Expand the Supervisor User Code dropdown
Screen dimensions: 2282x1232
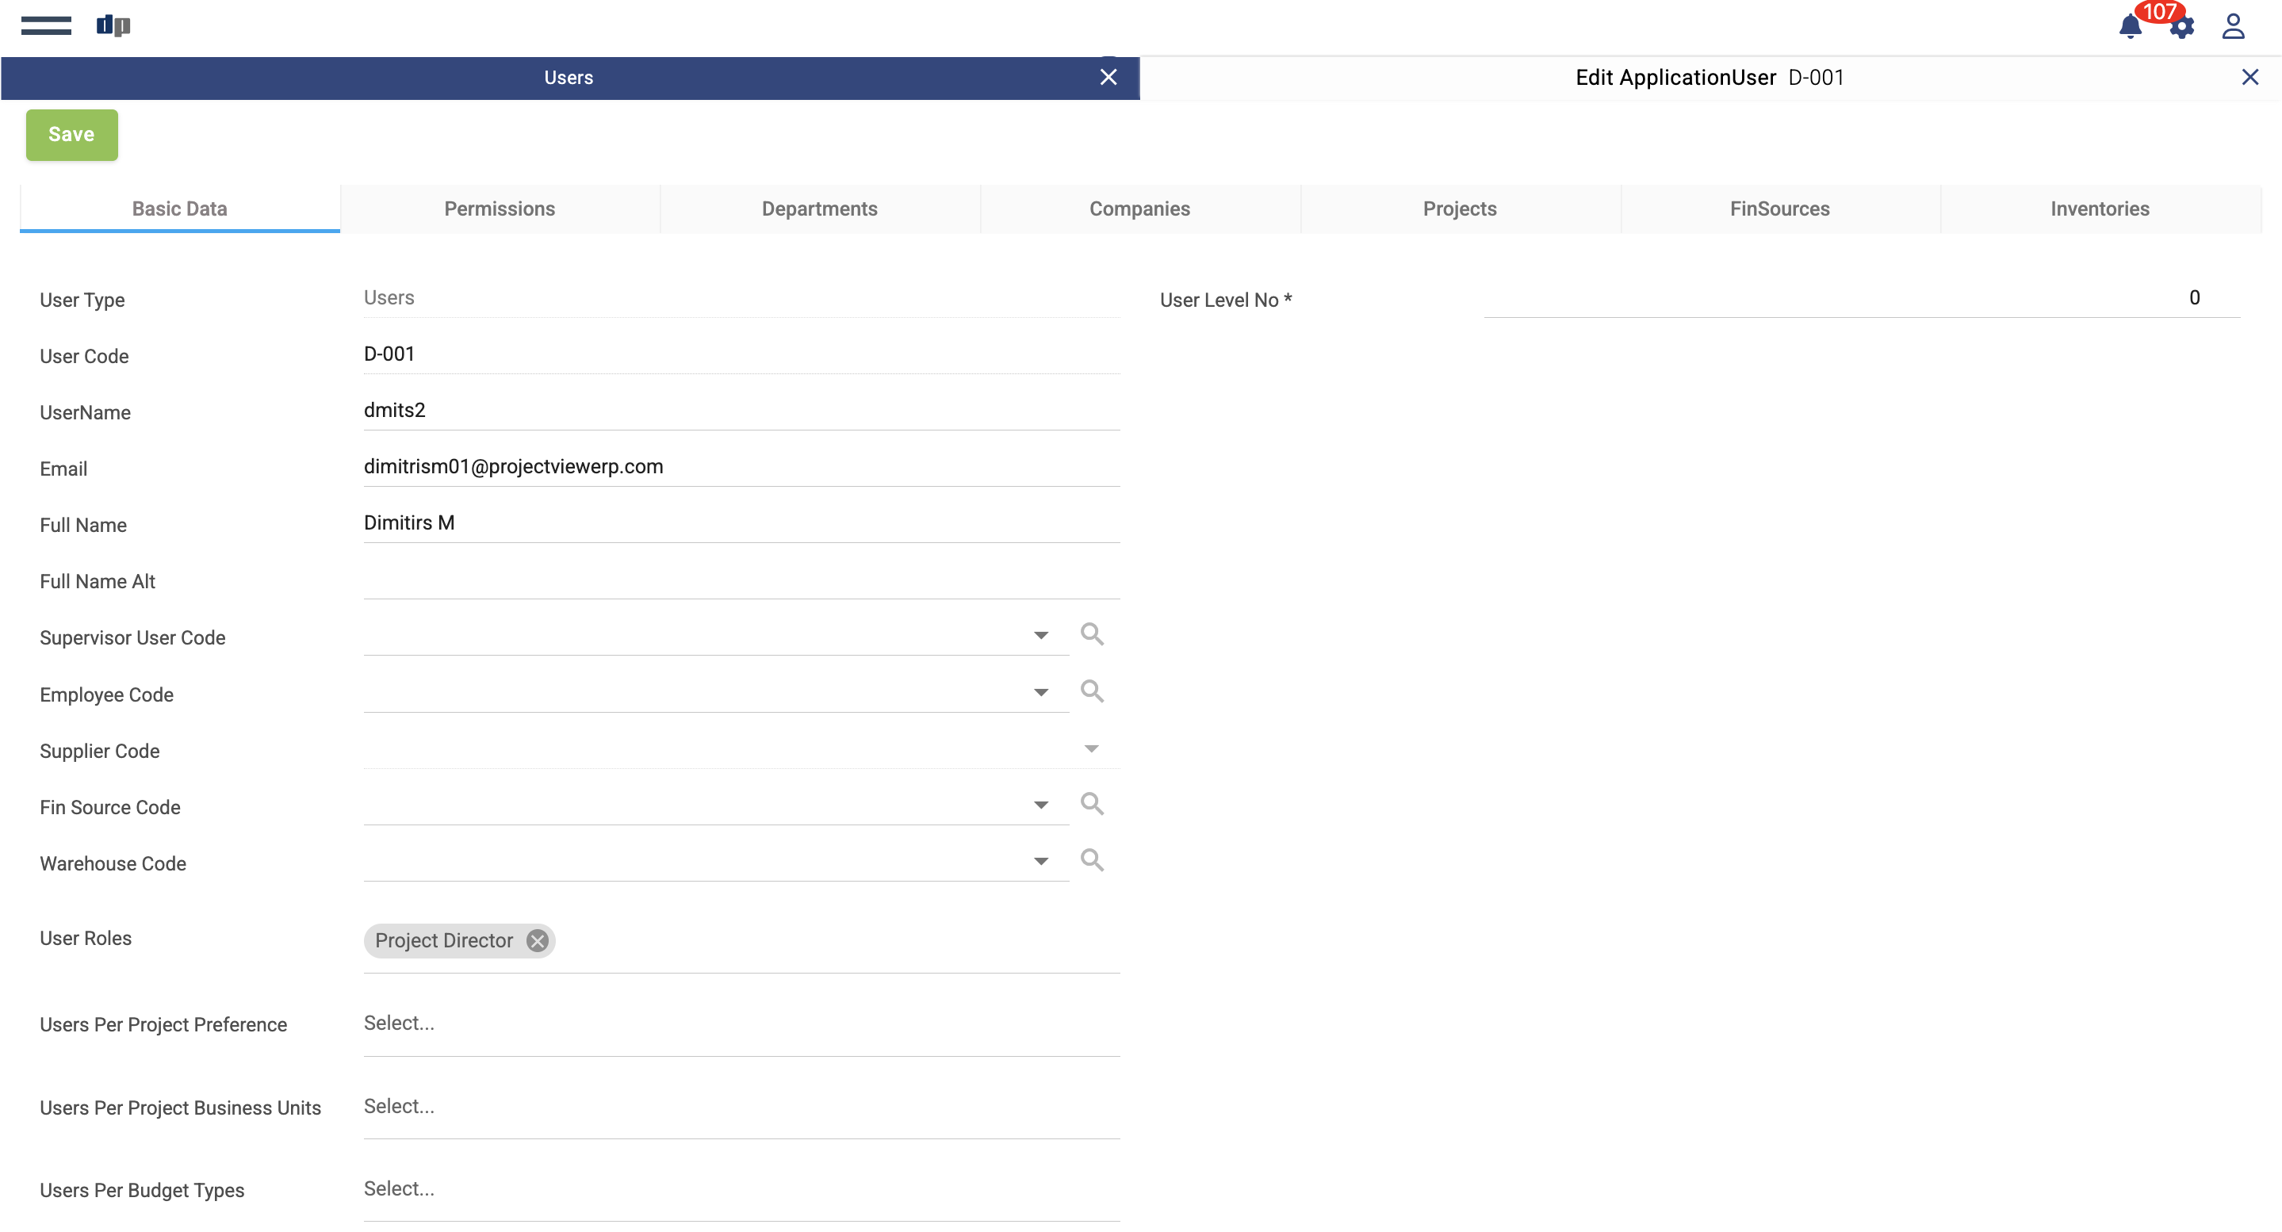click(x=1041, y=635)
